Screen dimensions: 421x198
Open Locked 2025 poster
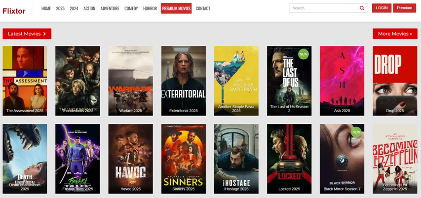[x=289, y=159]
